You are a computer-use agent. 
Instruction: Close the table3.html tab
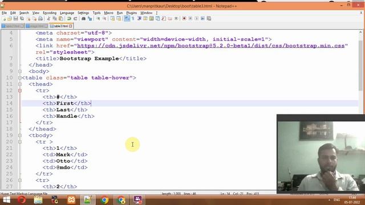coord(71,26)
